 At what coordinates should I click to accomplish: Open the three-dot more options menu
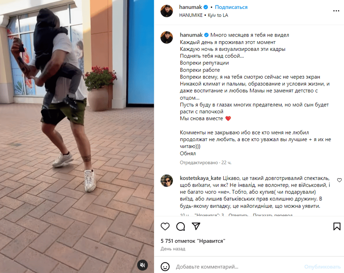336,11
